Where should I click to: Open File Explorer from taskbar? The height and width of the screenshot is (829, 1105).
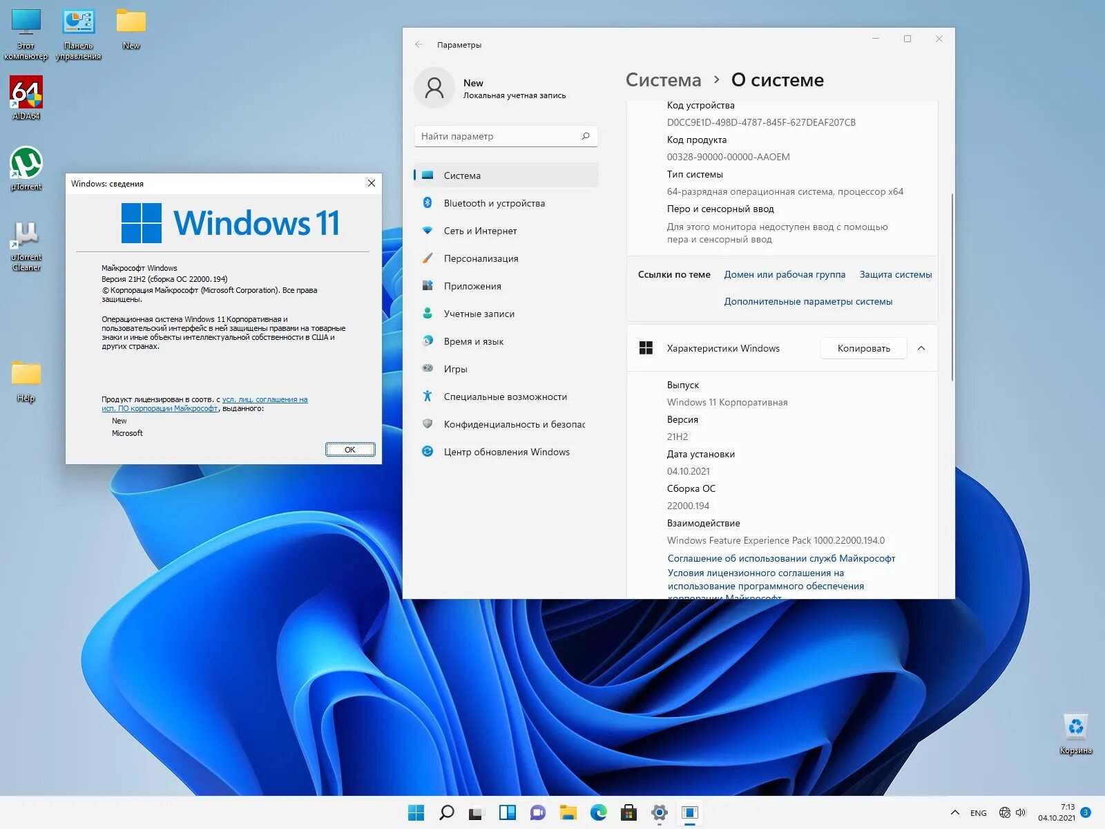tap(568, 812)
